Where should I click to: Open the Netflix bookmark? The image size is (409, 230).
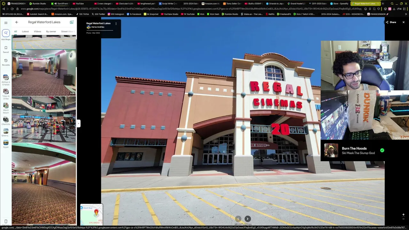click(x=270, y=14)
